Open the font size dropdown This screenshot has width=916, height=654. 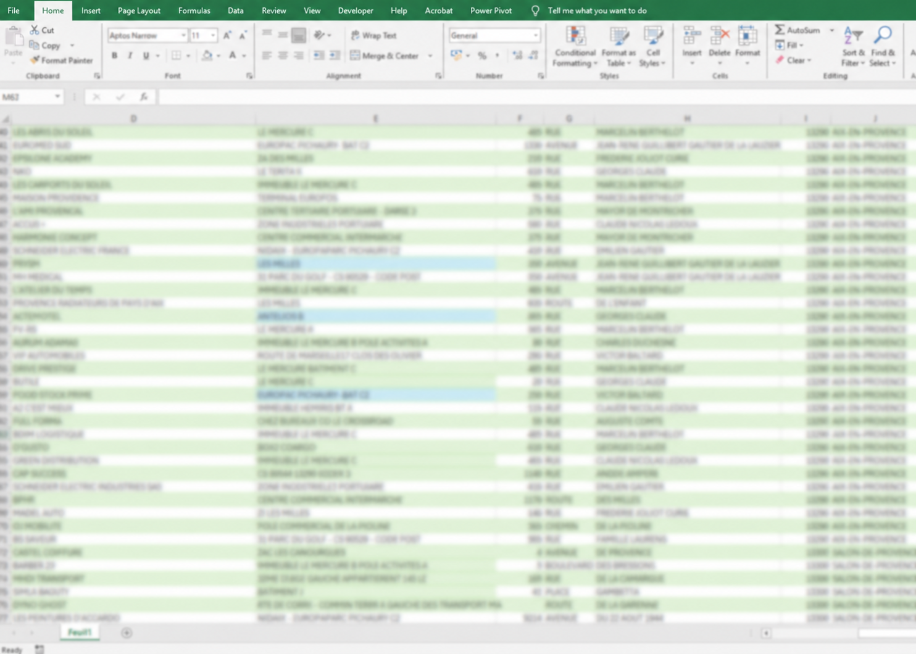[x=213, y=36]
